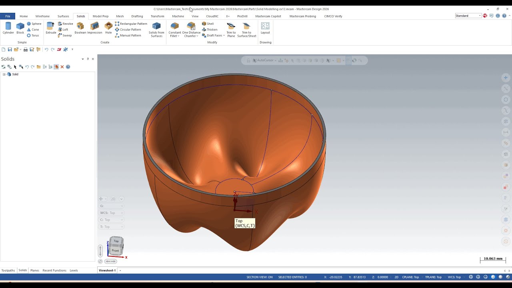This screenshot has width=512, height=288.
Task: Open the Levels manager tab
Action: [x=74, y=270]
